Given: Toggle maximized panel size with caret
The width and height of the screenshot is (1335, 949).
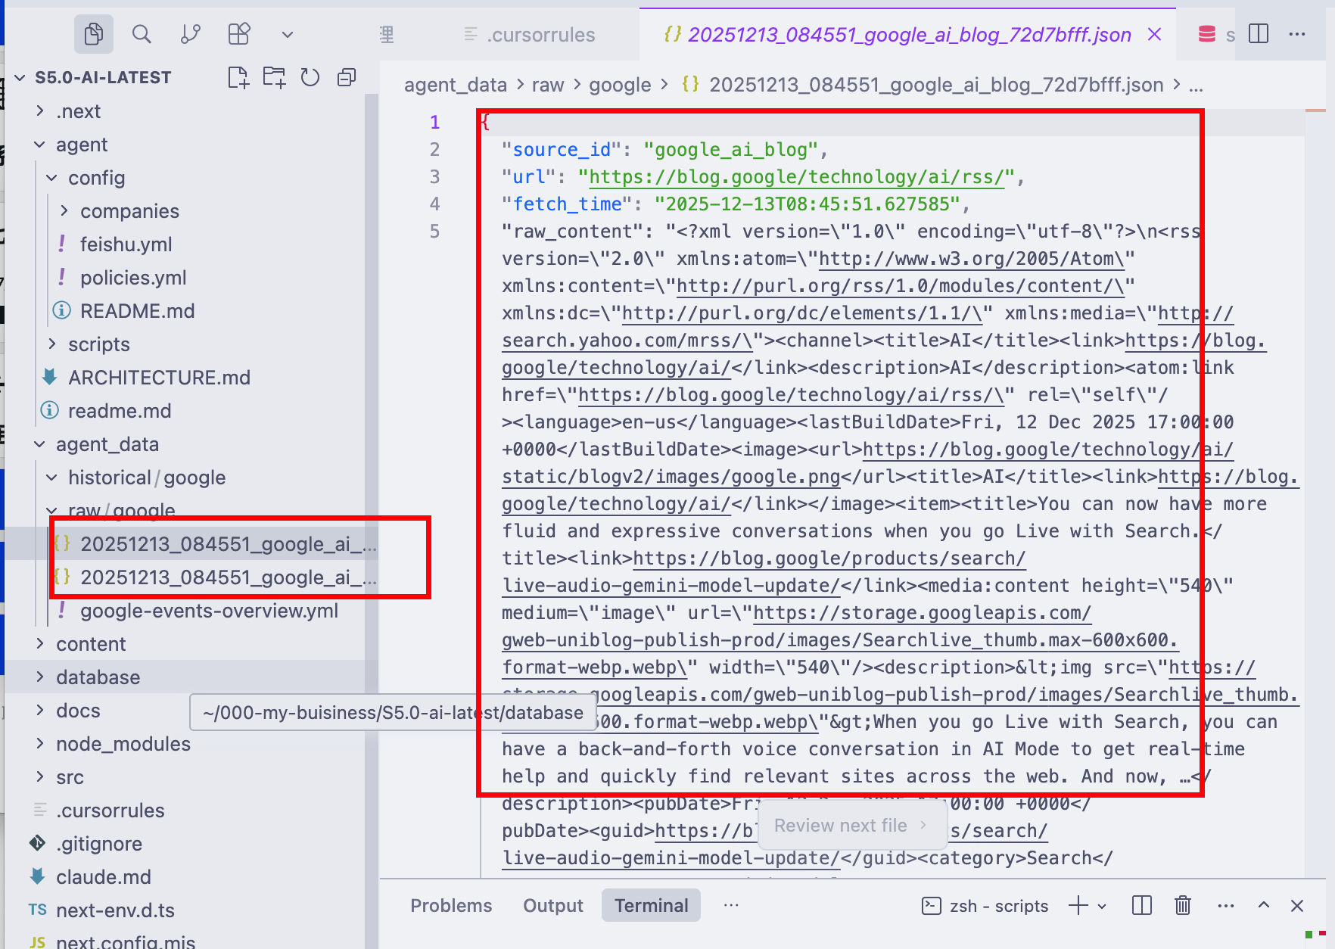Looking at the screenshot, I should (1263, 906).
